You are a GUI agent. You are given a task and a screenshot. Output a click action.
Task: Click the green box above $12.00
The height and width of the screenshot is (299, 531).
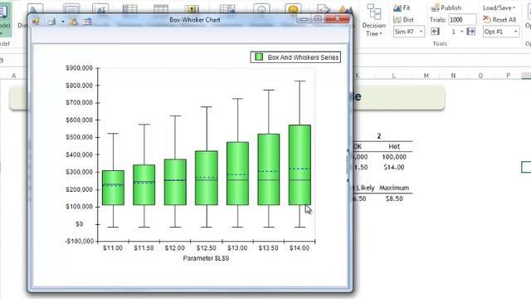[x=175, y=182]
